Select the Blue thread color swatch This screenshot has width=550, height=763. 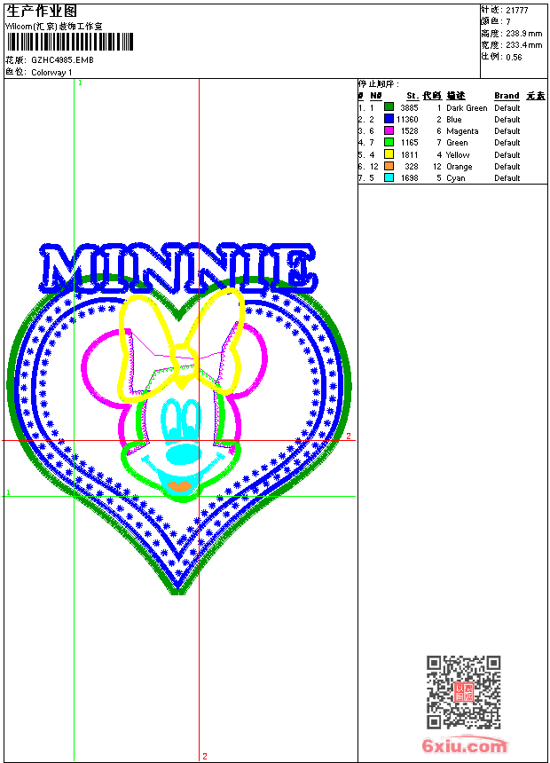(389, 119)
